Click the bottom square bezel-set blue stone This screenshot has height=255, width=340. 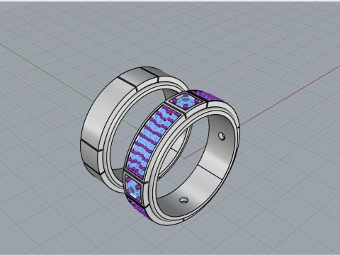[x=134, y=188]
